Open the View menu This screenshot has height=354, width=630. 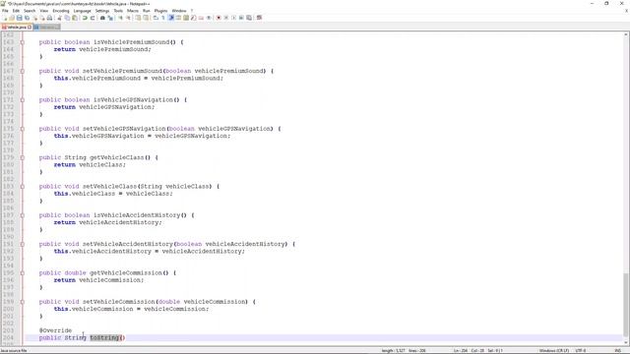44,11
